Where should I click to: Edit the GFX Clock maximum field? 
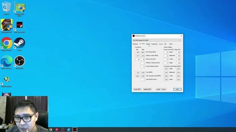pyautogui.click(x=143, y=52)
